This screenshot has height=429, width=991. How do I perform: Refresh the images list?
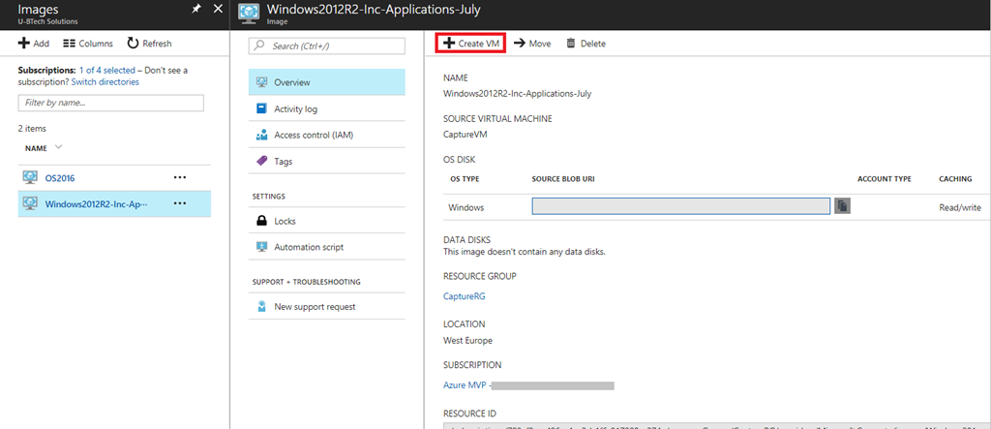149,43
